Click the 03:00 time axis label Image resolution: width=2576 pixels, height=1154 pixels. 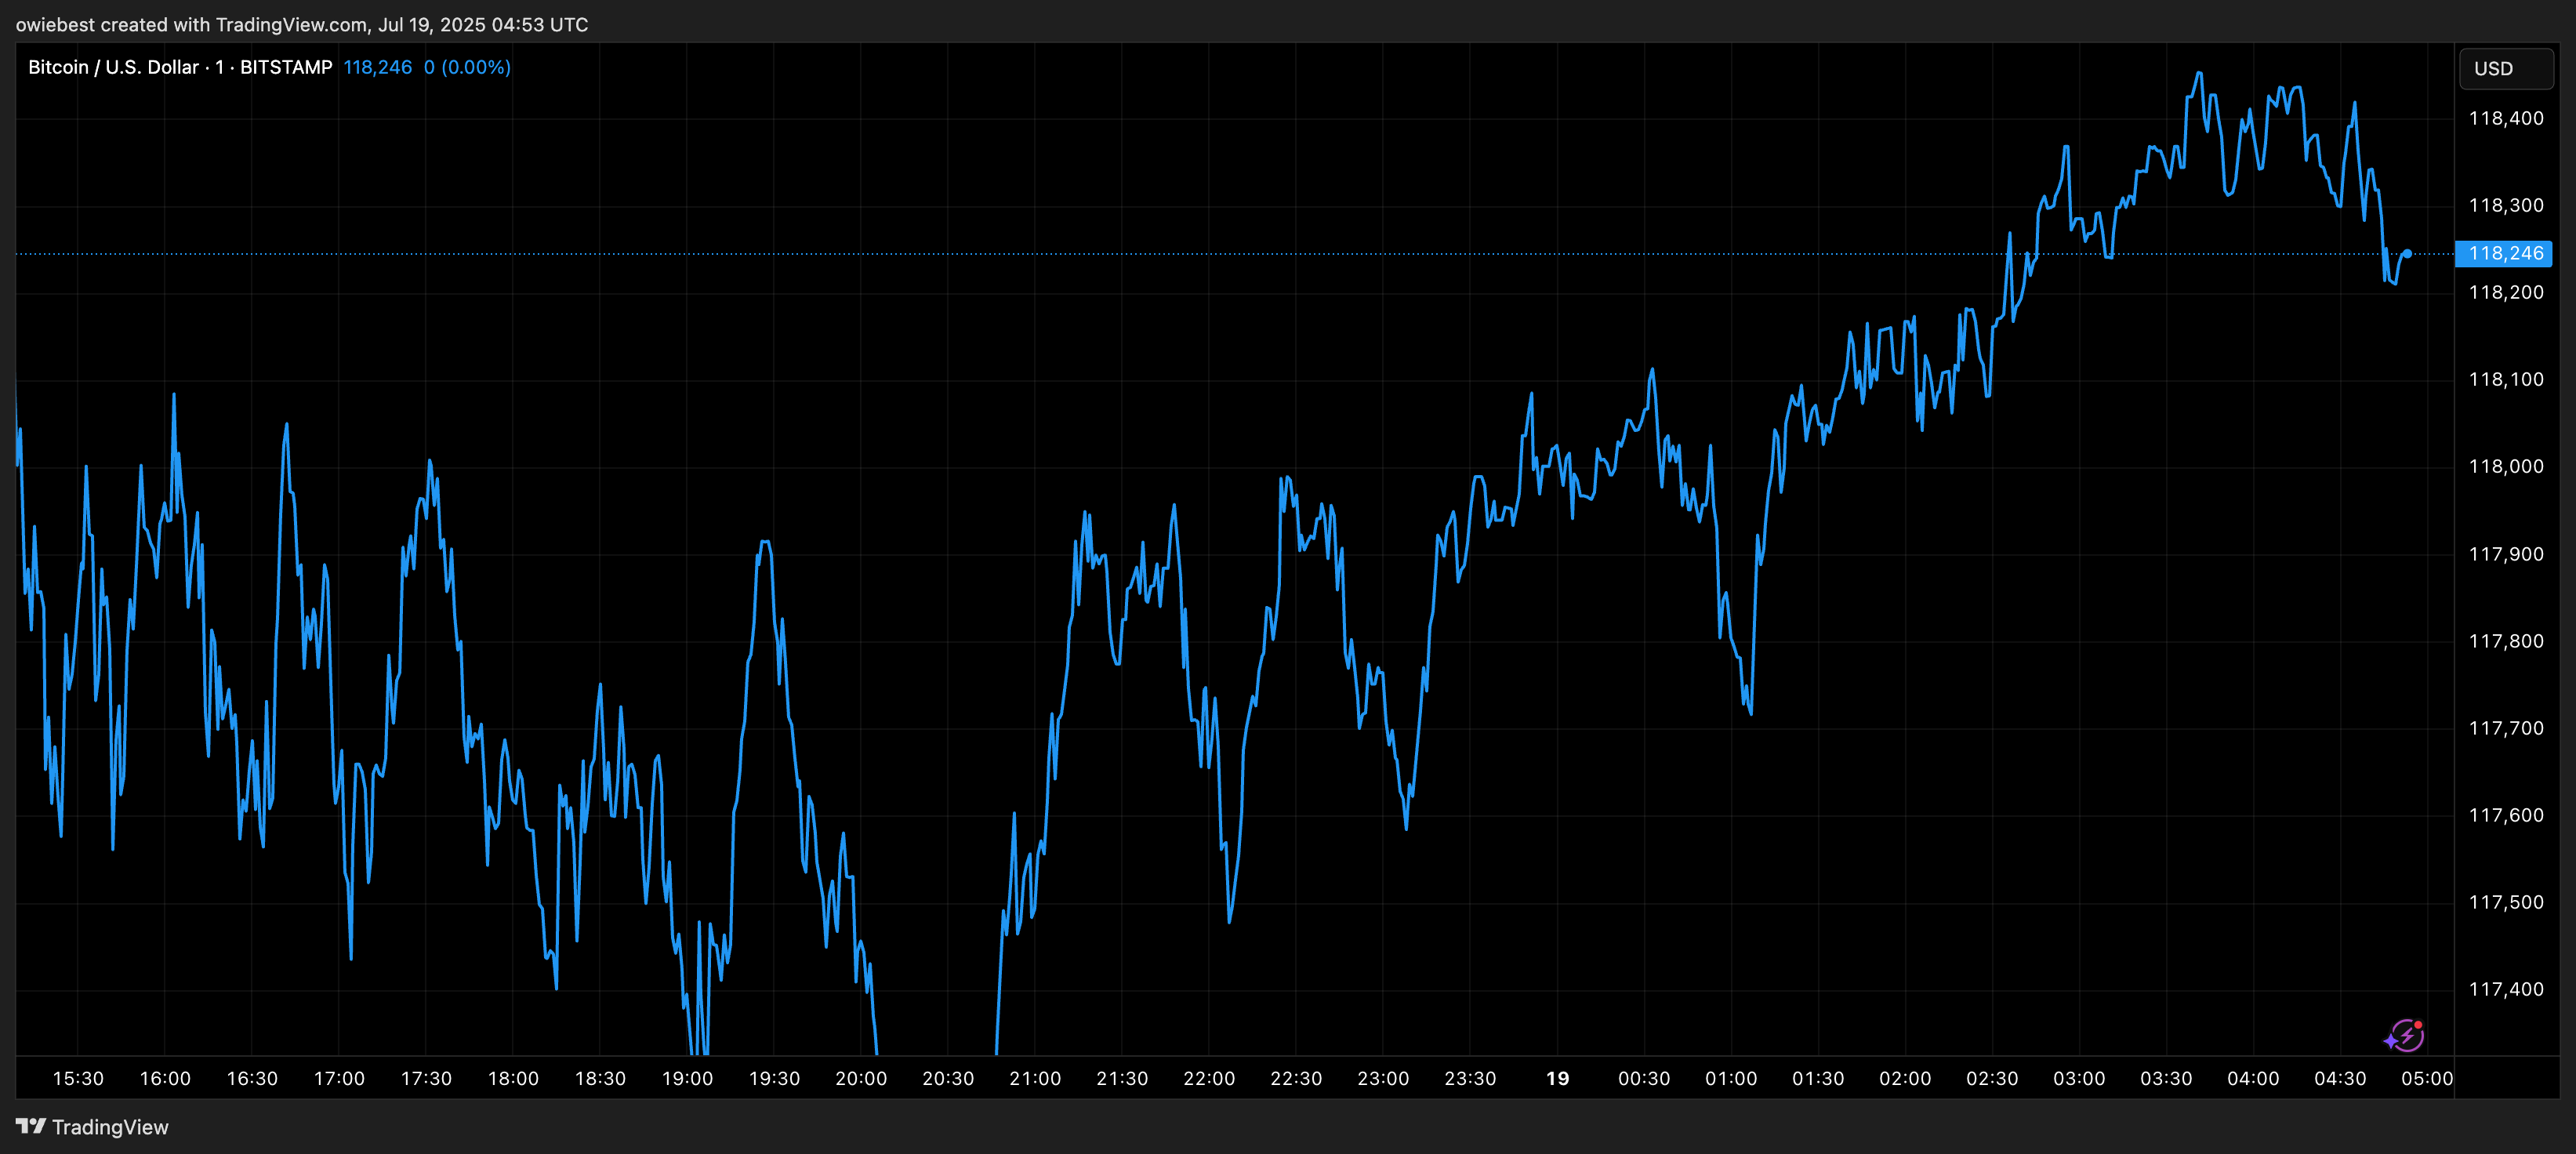tap(2079, 1079)
